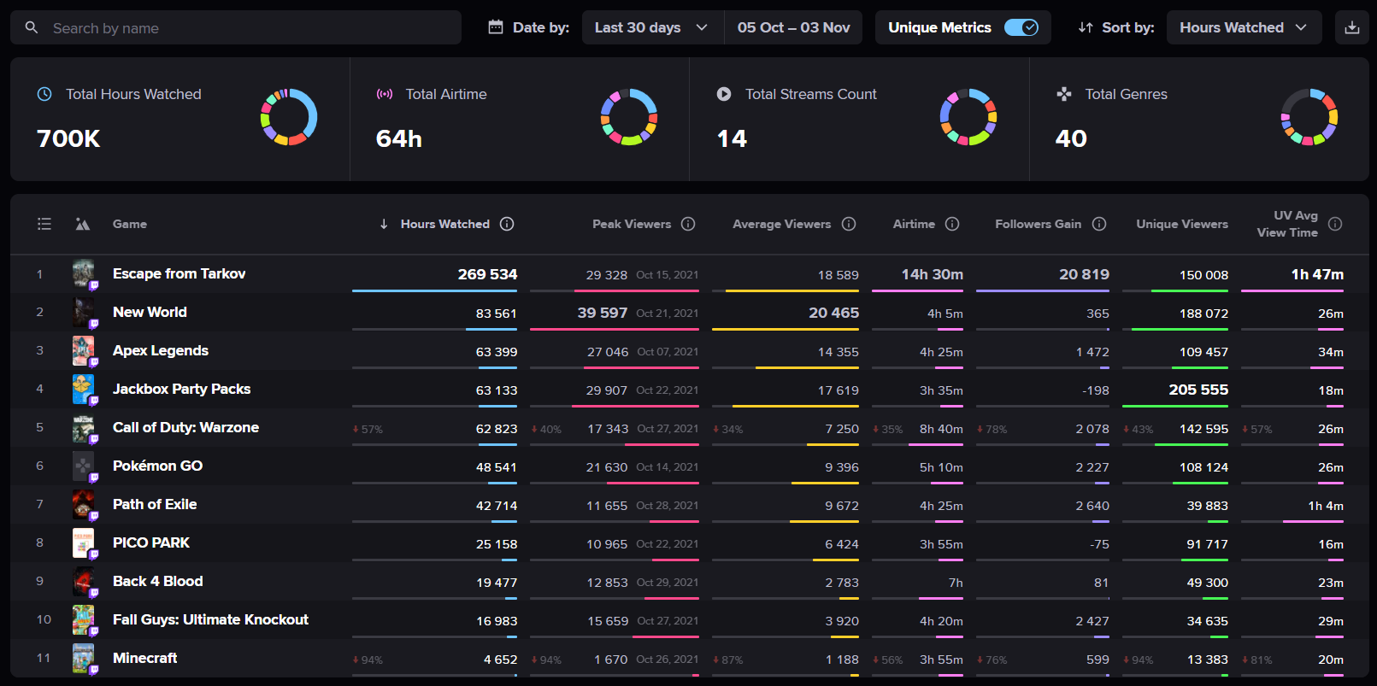Sort by Game column header
Image resolution: width=1377 pixels, height=686 pixels.
130,224
